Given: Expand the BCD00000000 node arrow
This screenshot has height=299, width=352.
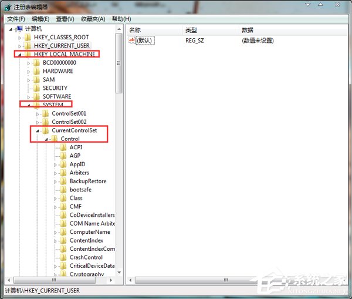Looking at the screenshot, I should (29, 63).
